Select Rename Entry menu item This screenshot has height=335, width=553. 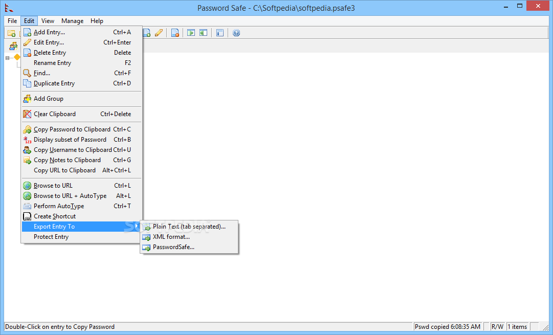point(82,63)
